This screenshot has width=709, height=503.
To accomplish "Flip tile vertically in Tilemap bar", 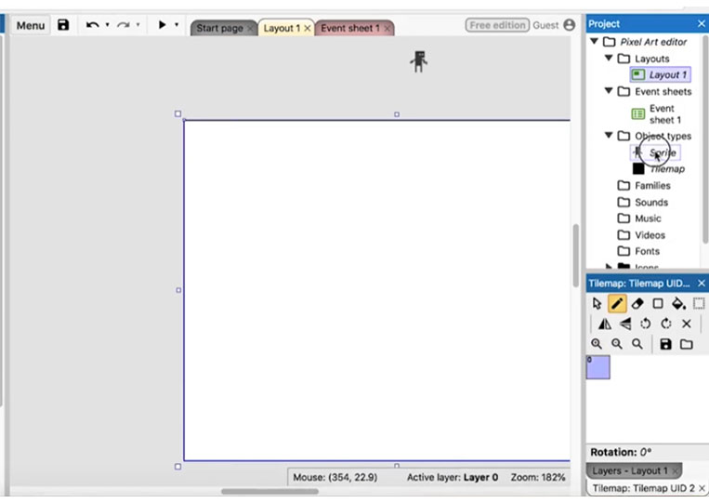I will (x=625, y=324).
